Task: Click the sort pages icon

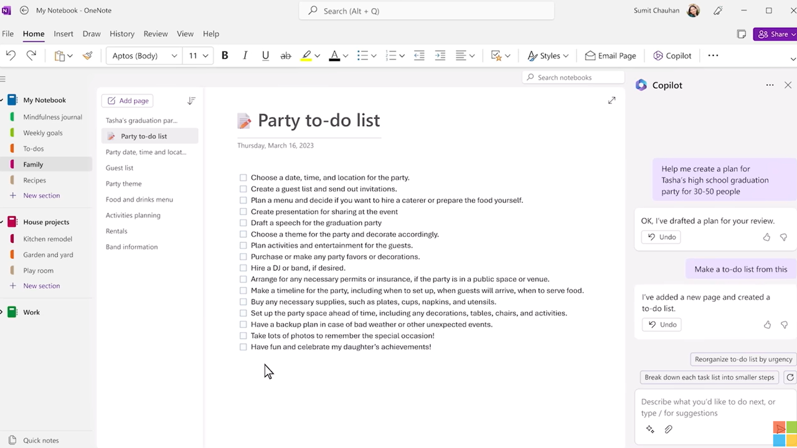Action: click(191, 101)
